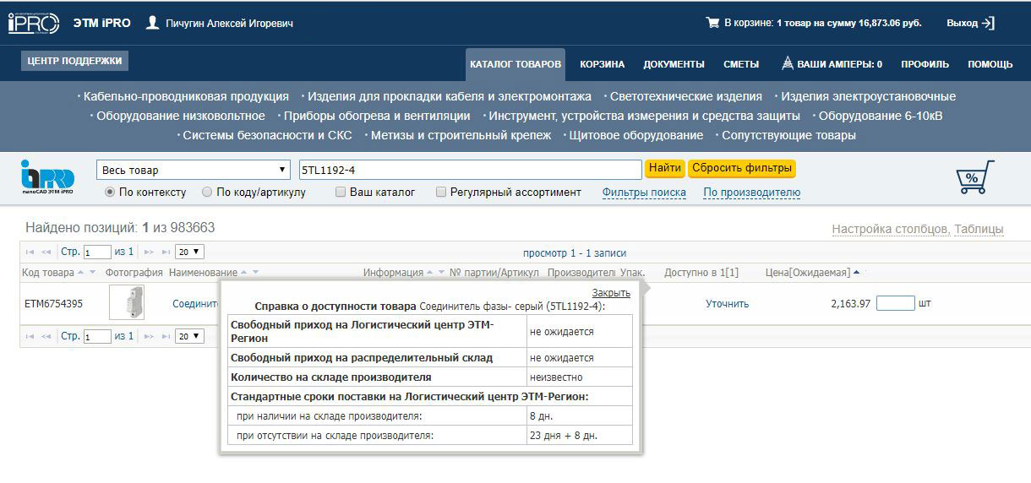Image resolution: width=1031 pixels, height=483 pixels.
Task: Open По производителю link
Action: tap(751, 193)
